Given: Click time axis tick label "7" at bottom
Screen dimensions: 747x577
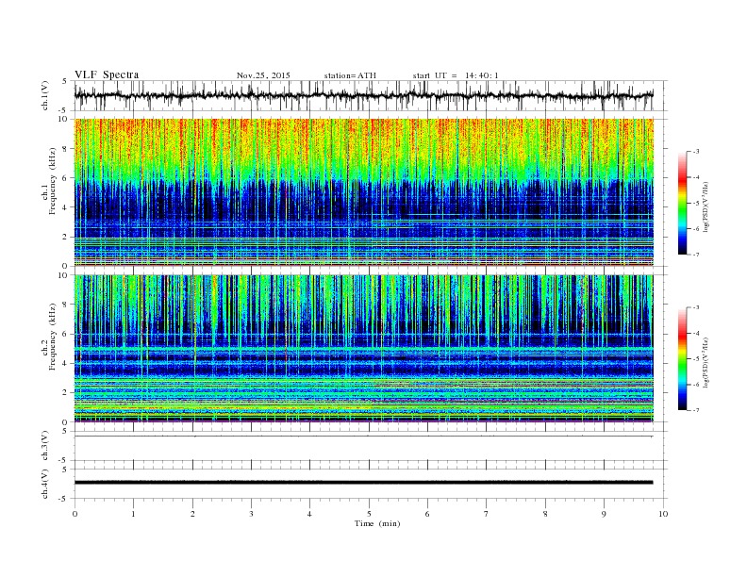Looking at the screenshot, I should (x=487, y=514).
